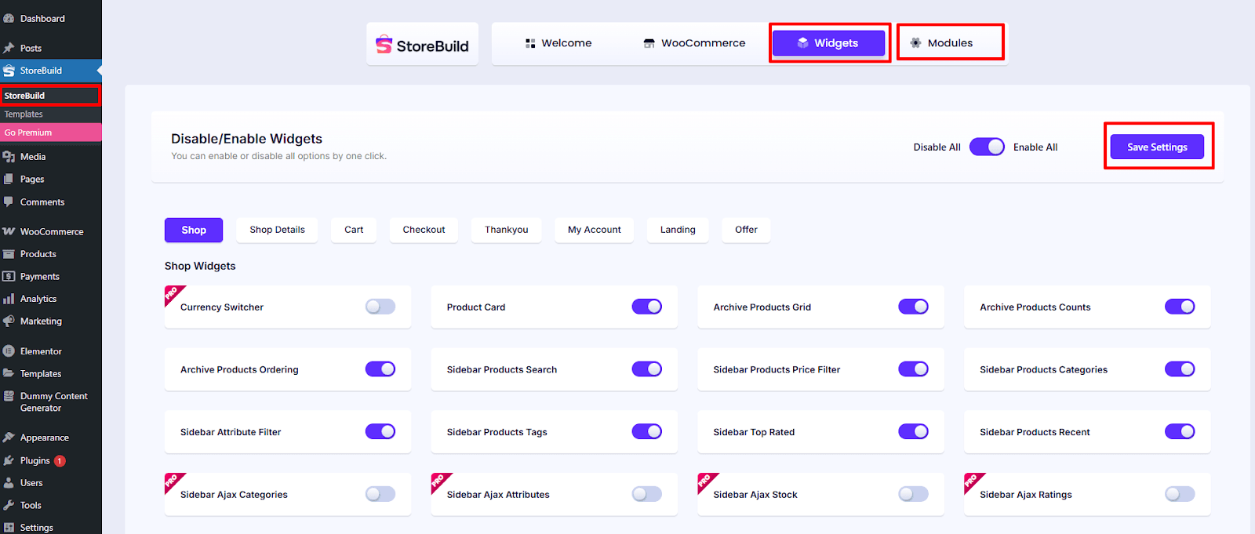Click the Payments icon in sidebar

[9, 276]
